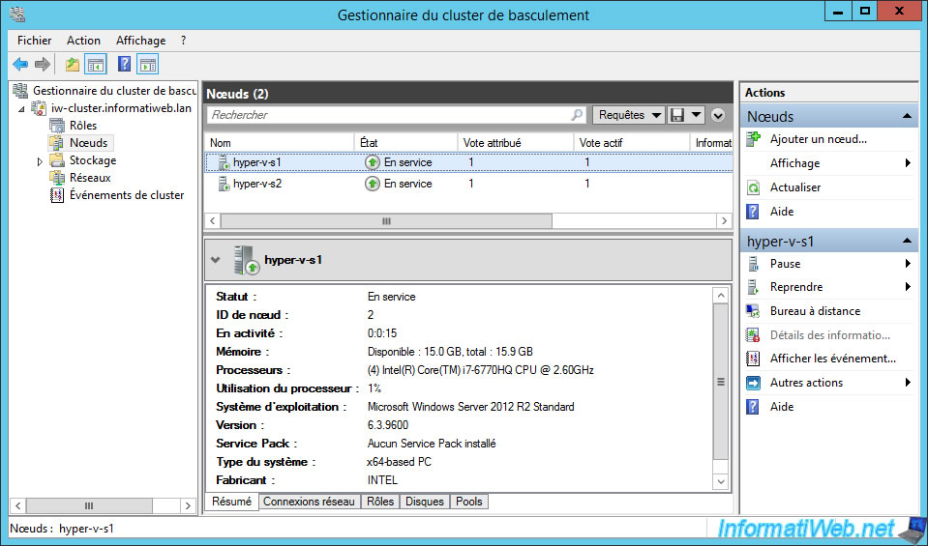The image size is (928, 546).
Task: Sort by the Nom column header
Action: pos(280,143)
